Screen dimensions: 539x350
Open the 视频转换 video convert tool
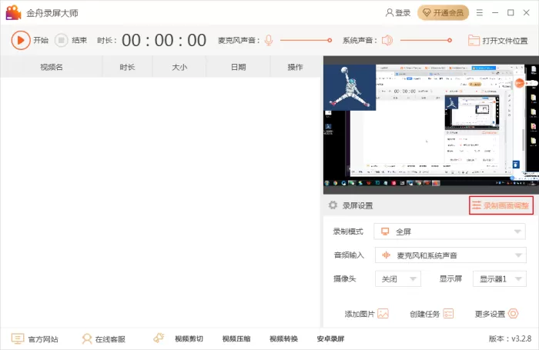pos(283,339)
